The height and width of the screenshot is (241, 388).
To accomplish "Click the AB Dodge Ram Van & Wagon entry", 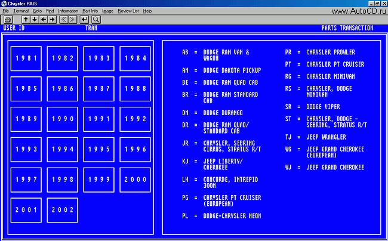I will pos(215,55).
